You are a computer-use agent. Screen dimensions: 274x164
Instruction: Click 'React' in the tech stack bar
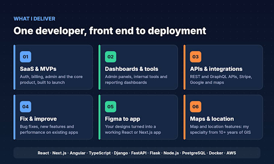pos(44,153)
